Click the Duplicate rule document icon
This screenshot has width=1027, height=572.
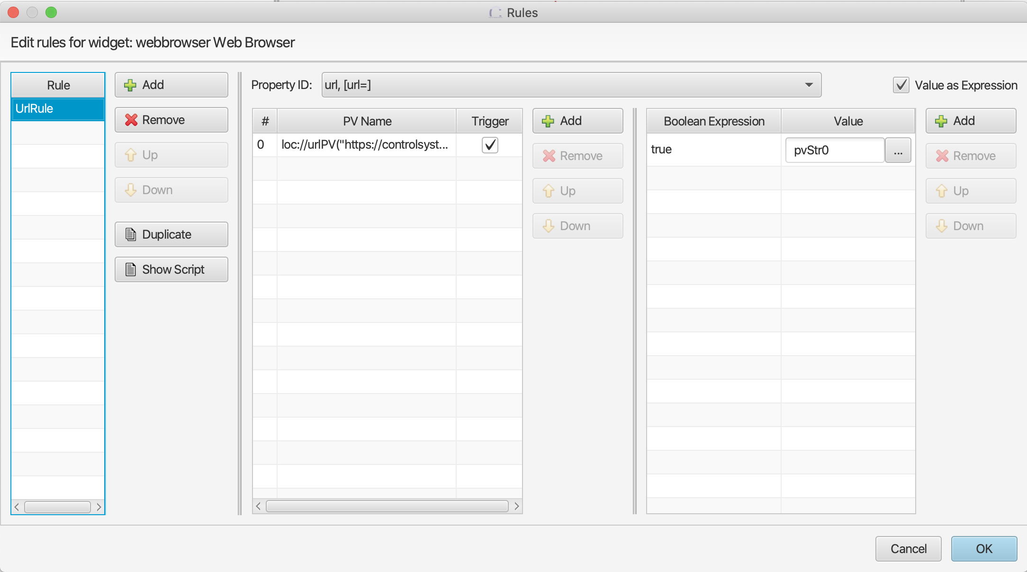[131, 234]
